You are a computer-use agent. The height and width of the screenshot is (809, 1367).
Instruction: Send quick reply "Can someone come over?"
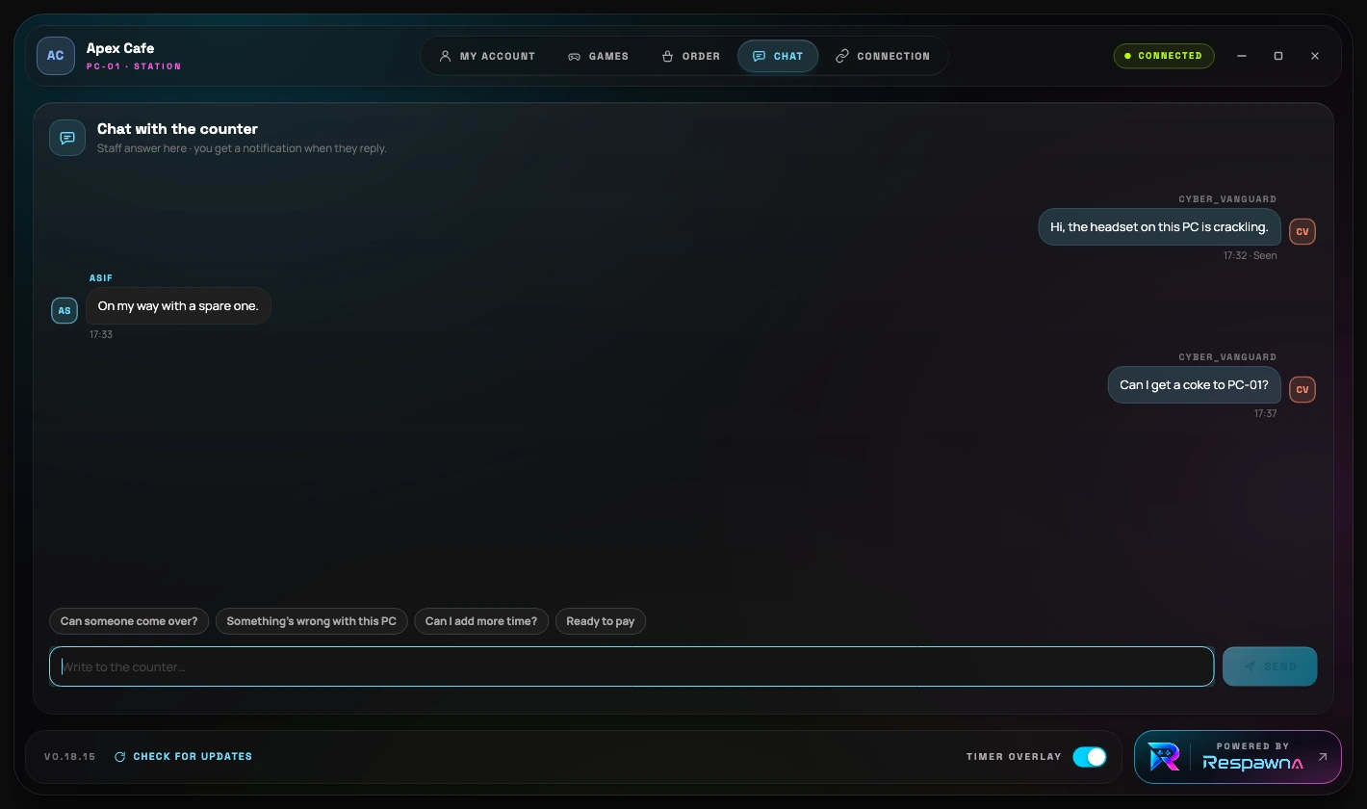point(129,621)
